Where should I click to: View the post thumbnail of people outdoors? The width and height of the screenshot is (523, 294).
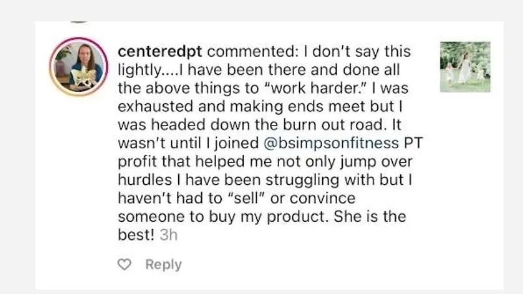point(465,66)
